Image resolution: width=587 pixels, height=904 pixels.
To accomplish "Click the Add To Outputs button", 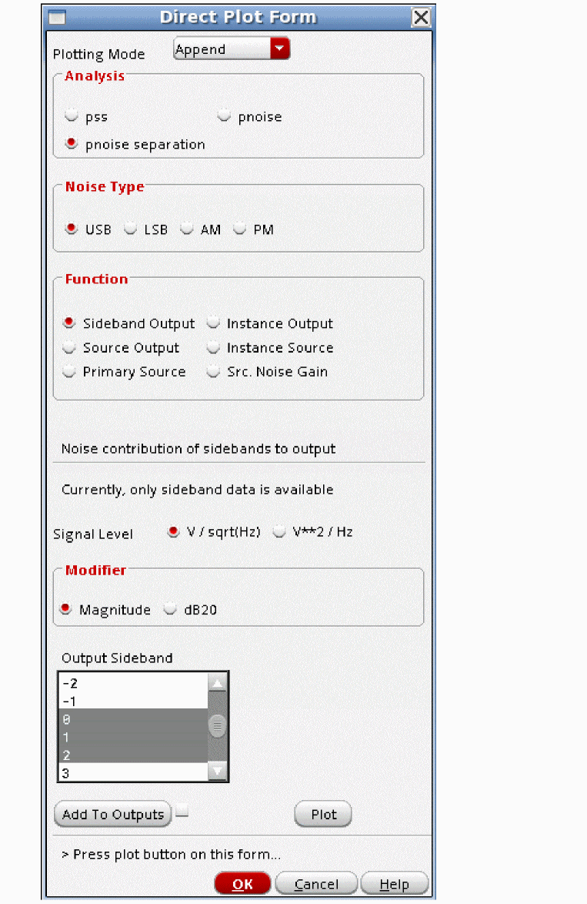I will (x=113, y=814).
